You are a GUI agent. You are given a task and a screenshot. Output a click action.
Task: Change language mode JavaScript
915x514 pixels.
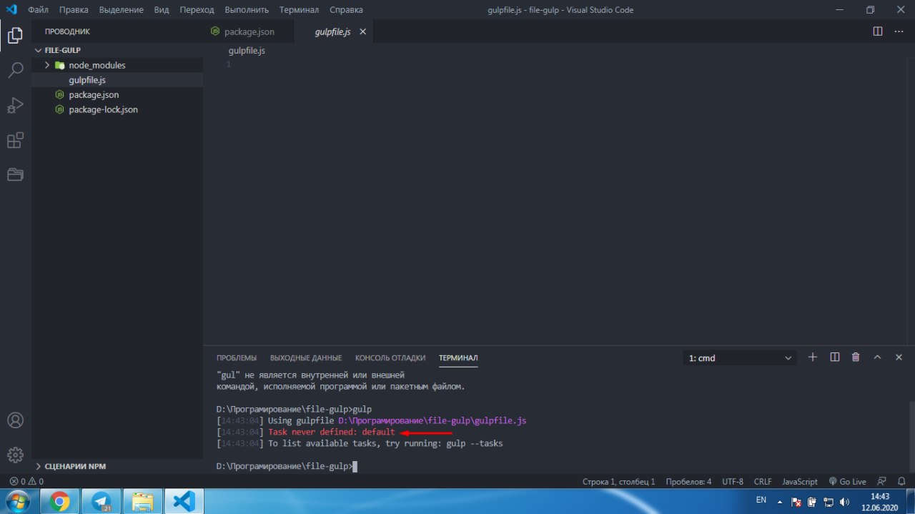[x=800, y=482]
